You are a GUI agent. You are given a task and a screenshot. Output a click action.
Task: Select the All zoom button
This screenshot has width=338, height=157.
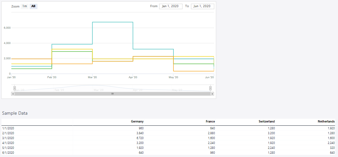click(33, 6)
